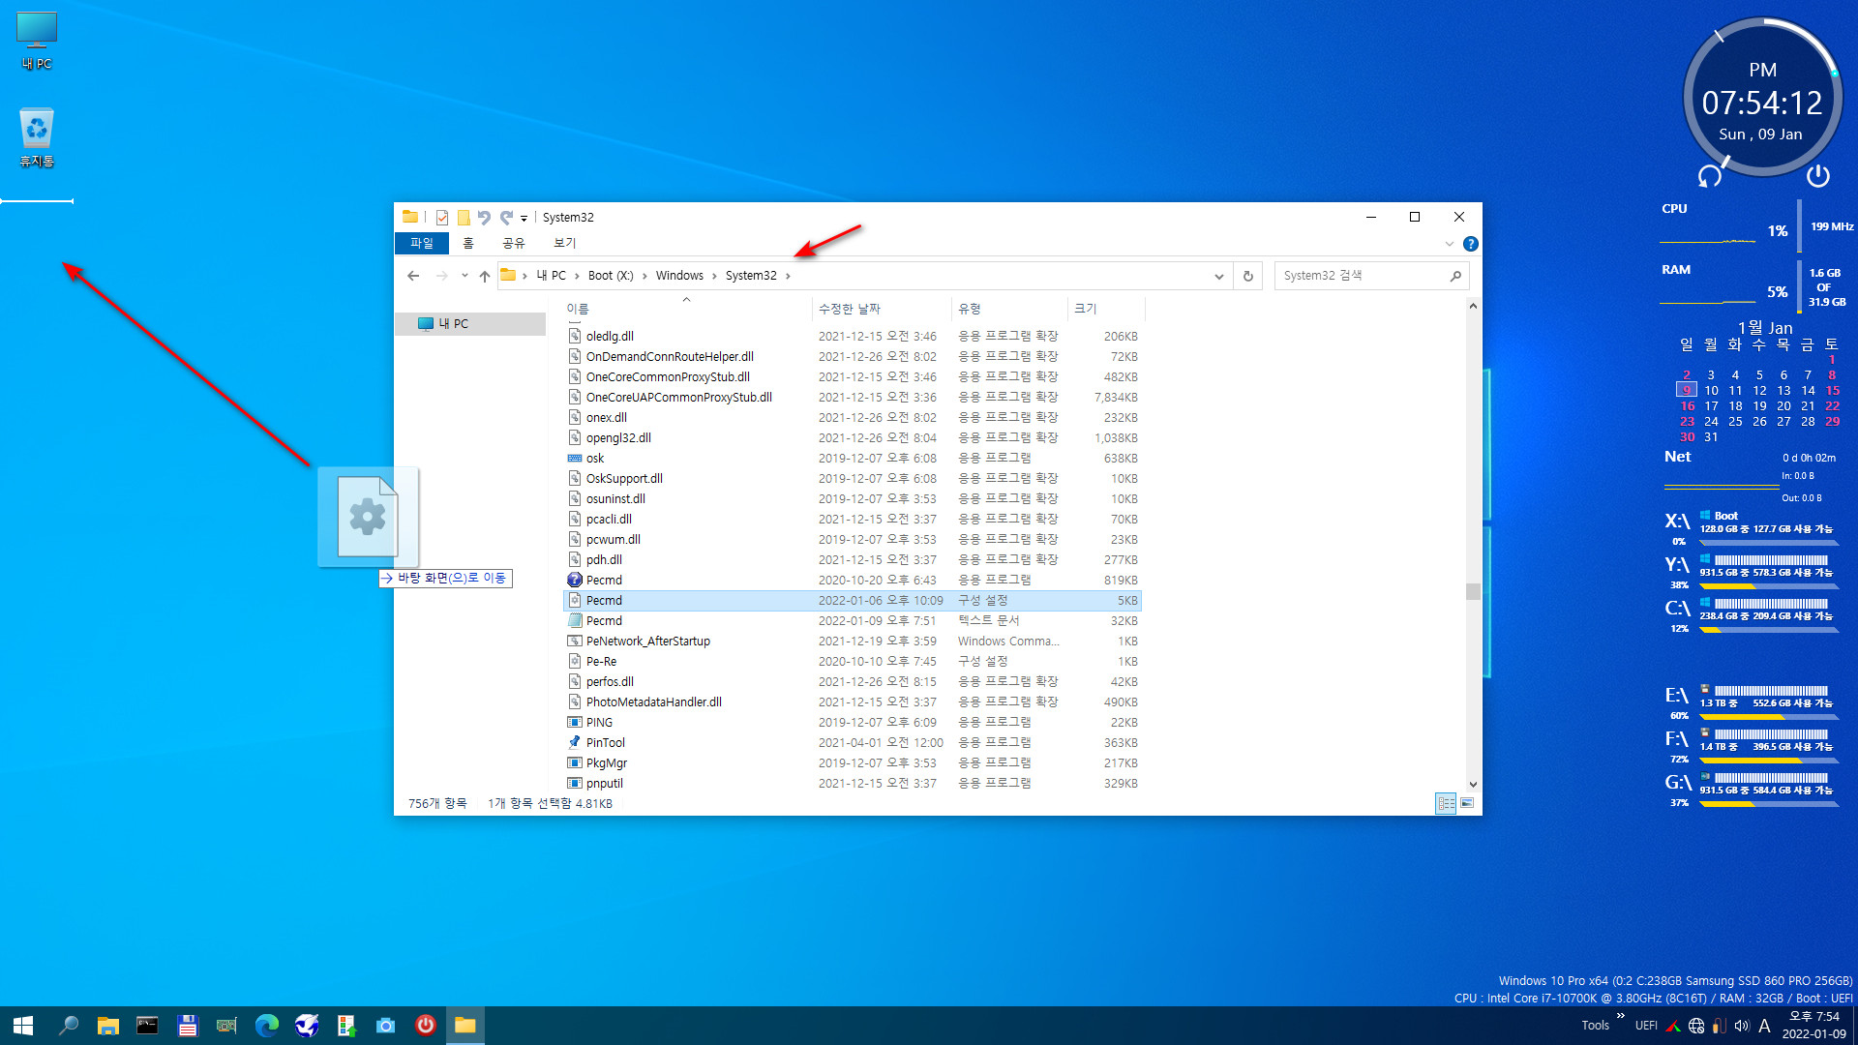Select the osk application file
The height and width of the screenshot is (1045, 1858).
point(853,459)
